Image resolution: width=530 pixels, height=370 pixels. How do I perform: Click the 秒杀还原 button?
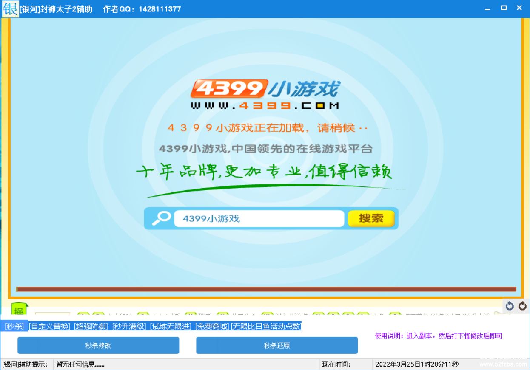[277, 345]
